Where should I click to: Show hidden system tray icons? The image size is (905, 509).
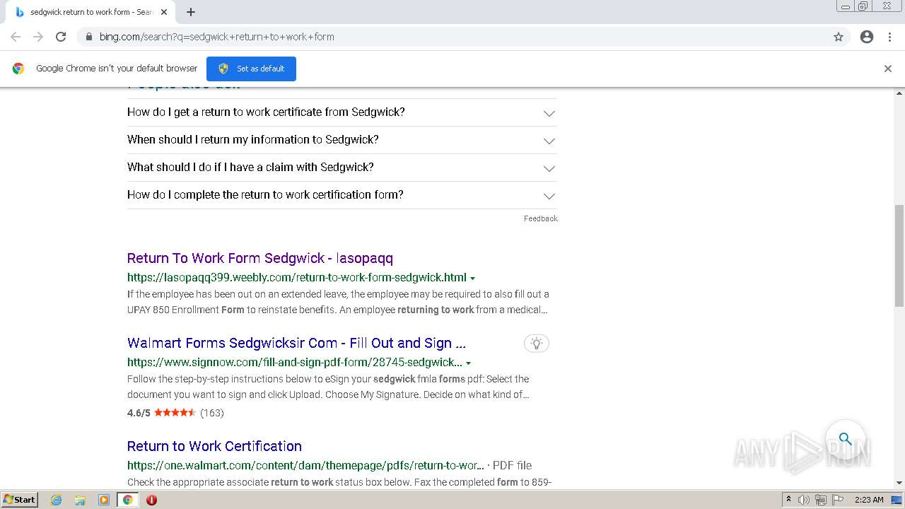click(x=788, y=499)
